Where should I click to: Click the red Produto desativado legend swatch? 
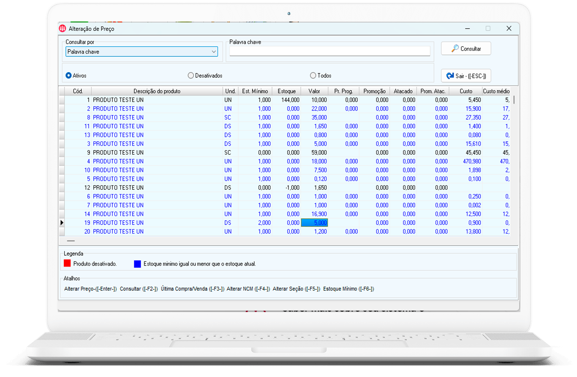67,264
